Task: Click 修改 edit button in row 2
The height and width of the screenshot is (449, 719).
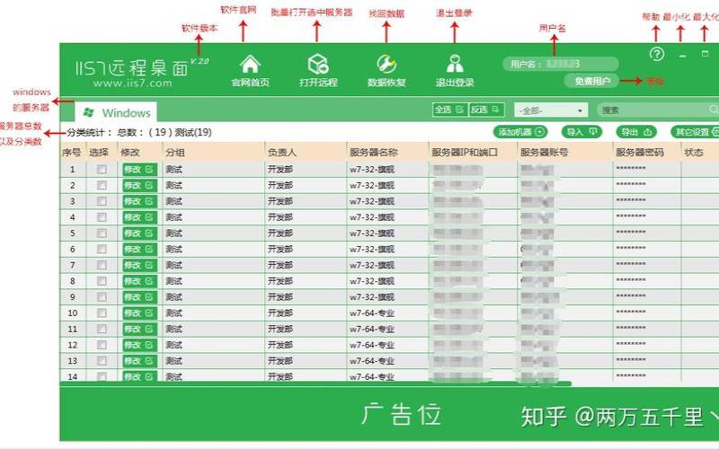Action: pos(139,186)
